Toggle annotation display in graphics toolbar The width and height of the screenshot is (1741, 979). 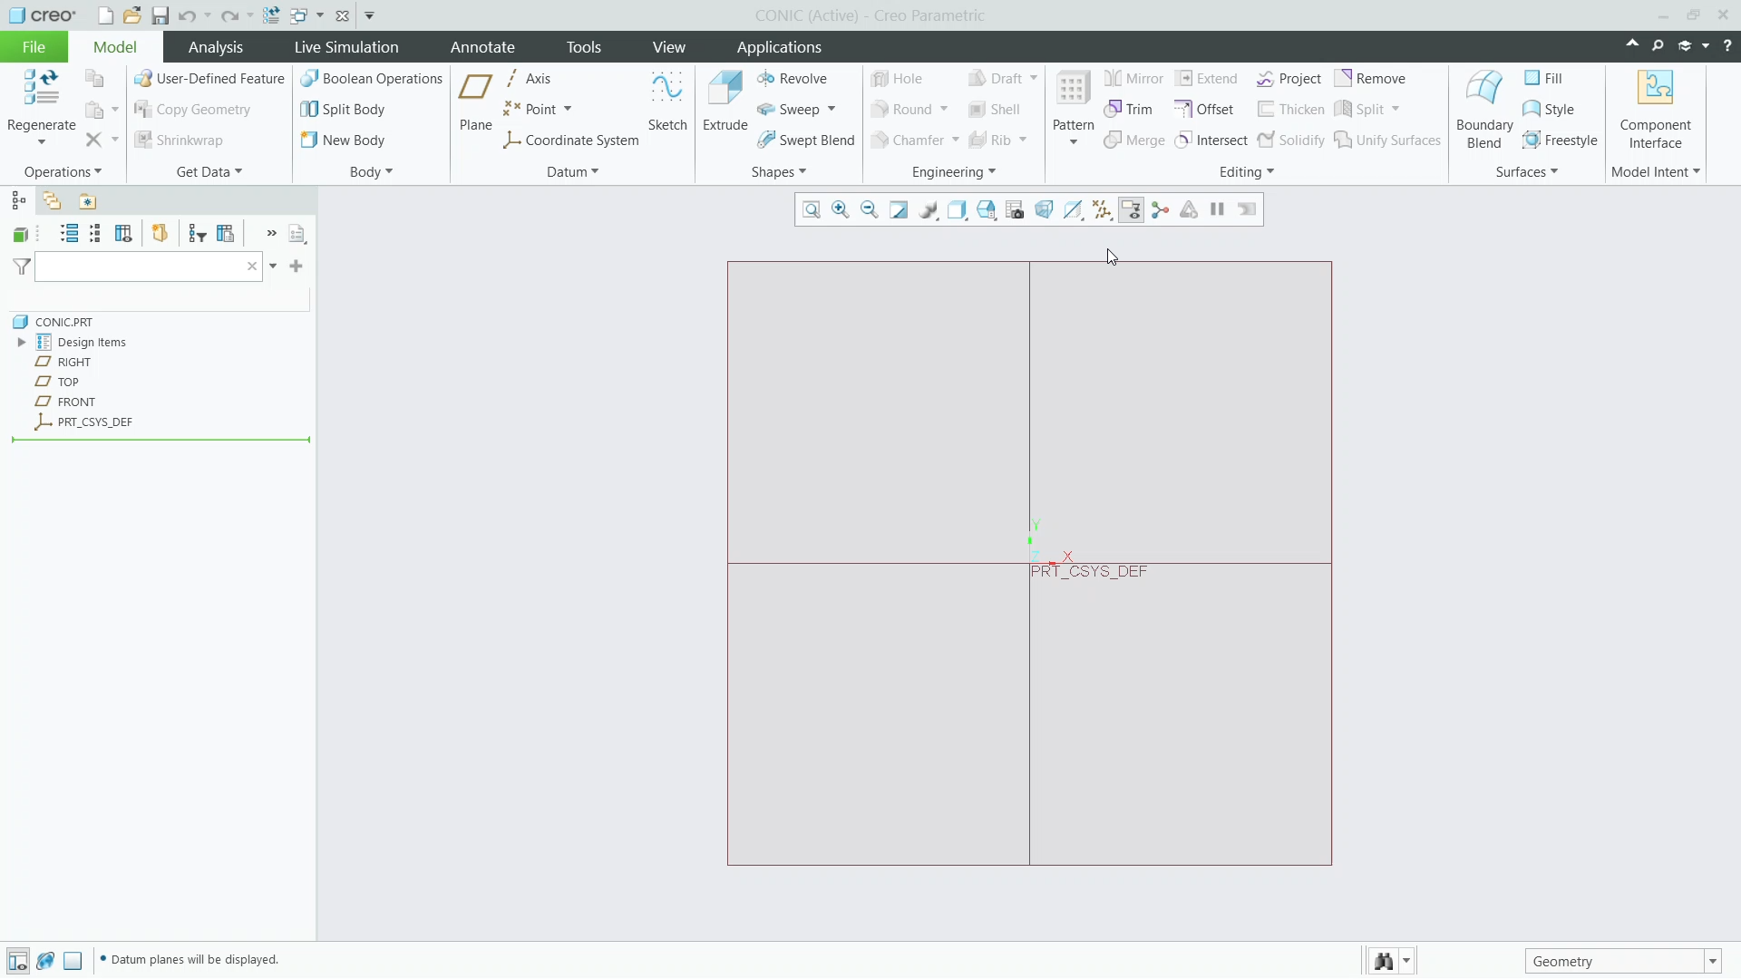click(1131, 210)
